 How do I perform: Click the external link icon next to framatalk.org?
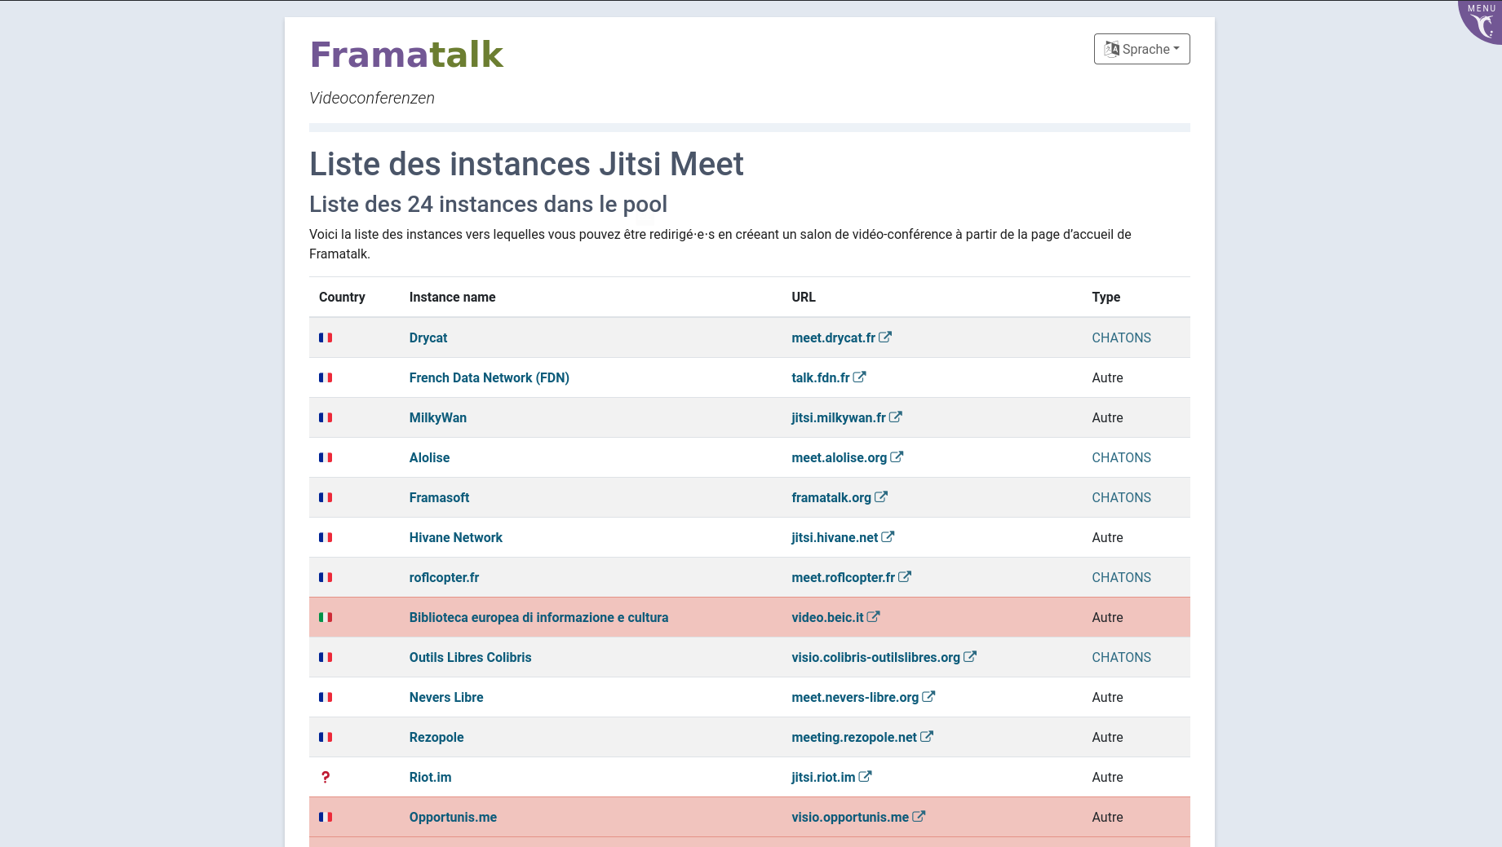coord(881,496)
